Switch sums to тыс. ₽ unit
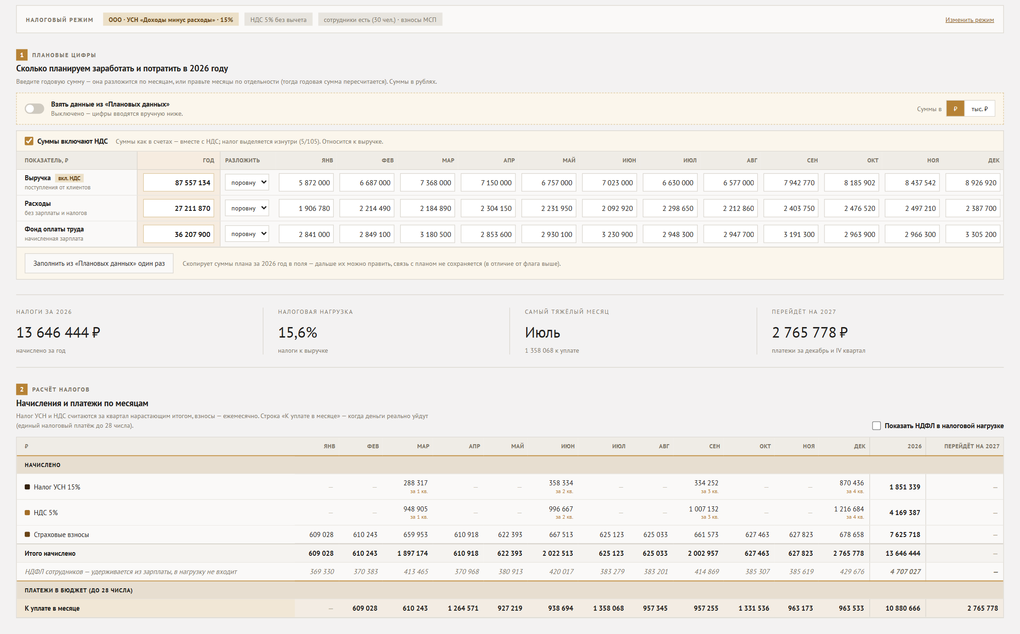1020x634 pixels. [979, 109]
